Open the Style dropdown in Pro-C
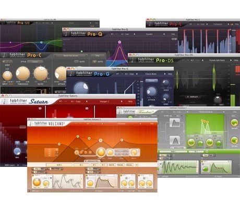This screenshot has width=240, height=217. click(x=35, y=62)
